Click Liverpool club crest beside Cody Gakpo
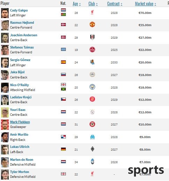This screenshot has width=169, height=181. (92, 13)
